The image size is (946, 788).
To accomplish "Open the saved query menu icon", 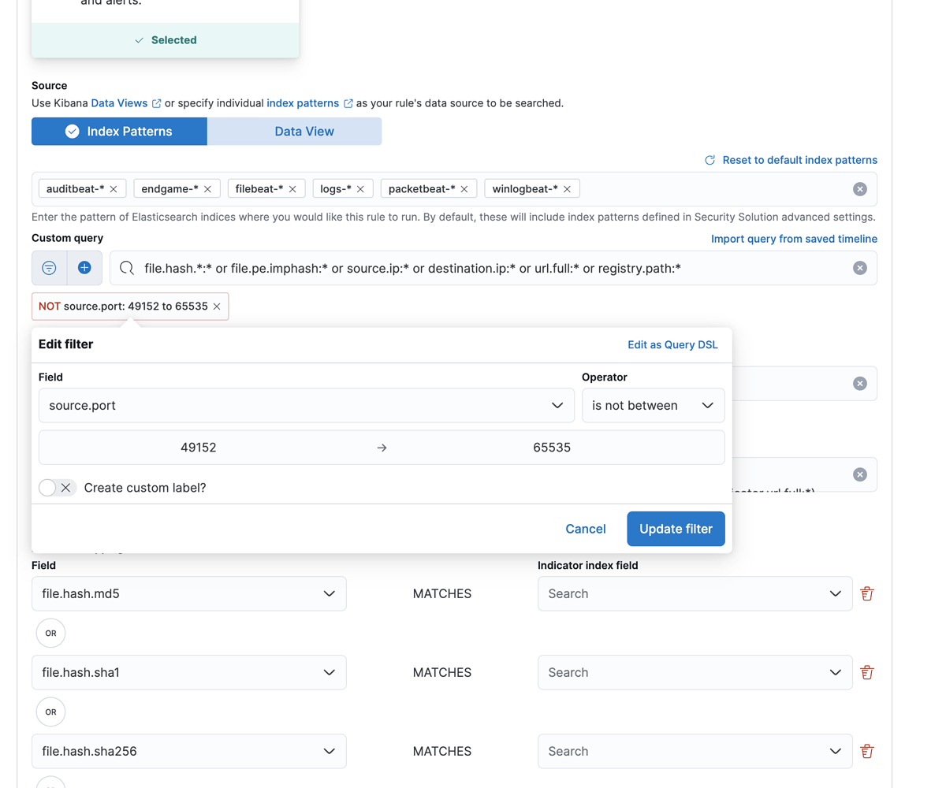I will pos(49,268).
